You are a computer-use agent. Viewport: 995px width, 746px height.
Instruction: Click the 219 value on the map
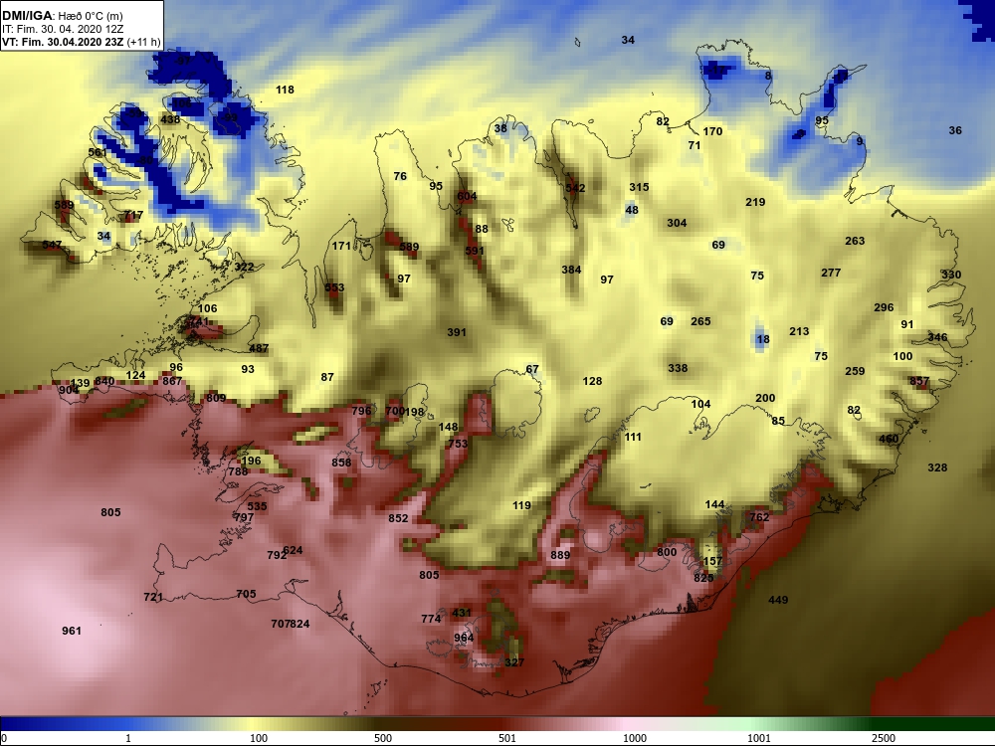point(755,202)
